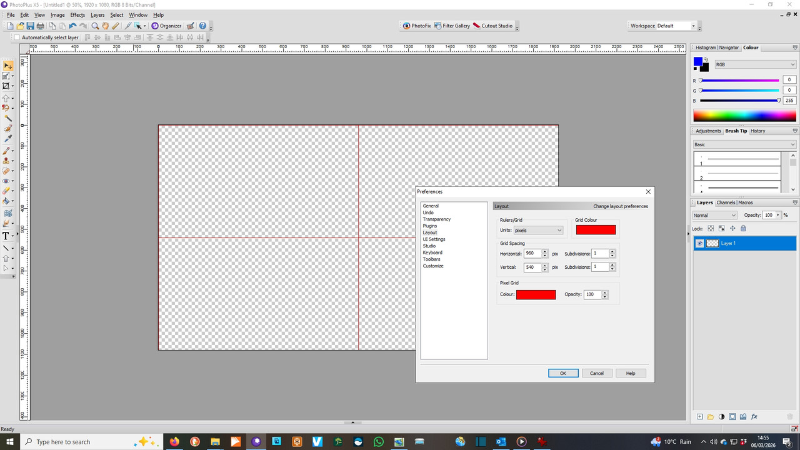Select the Colour Pickup eyedropper tool

point(7,139)
